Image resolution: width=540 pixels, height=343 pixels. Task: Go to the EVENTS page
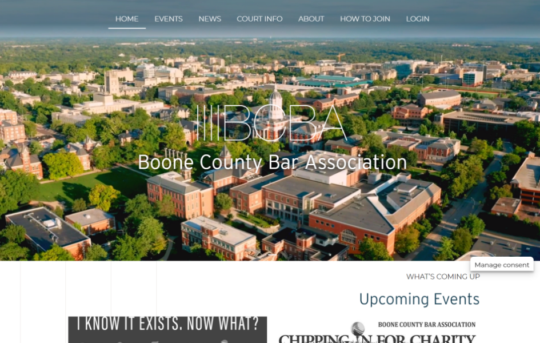(169, 19)
